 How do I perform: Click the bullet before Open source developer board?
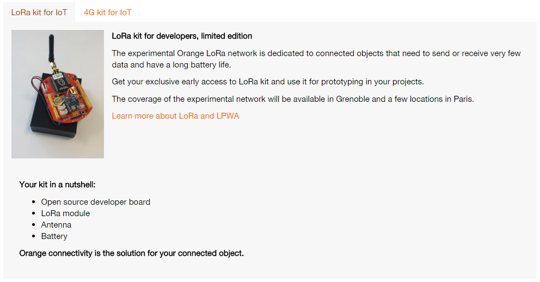coord(34,202)
